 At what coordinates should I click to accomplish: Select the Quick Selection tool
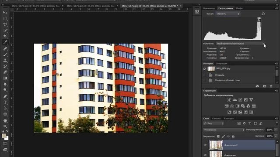point(5,30)
